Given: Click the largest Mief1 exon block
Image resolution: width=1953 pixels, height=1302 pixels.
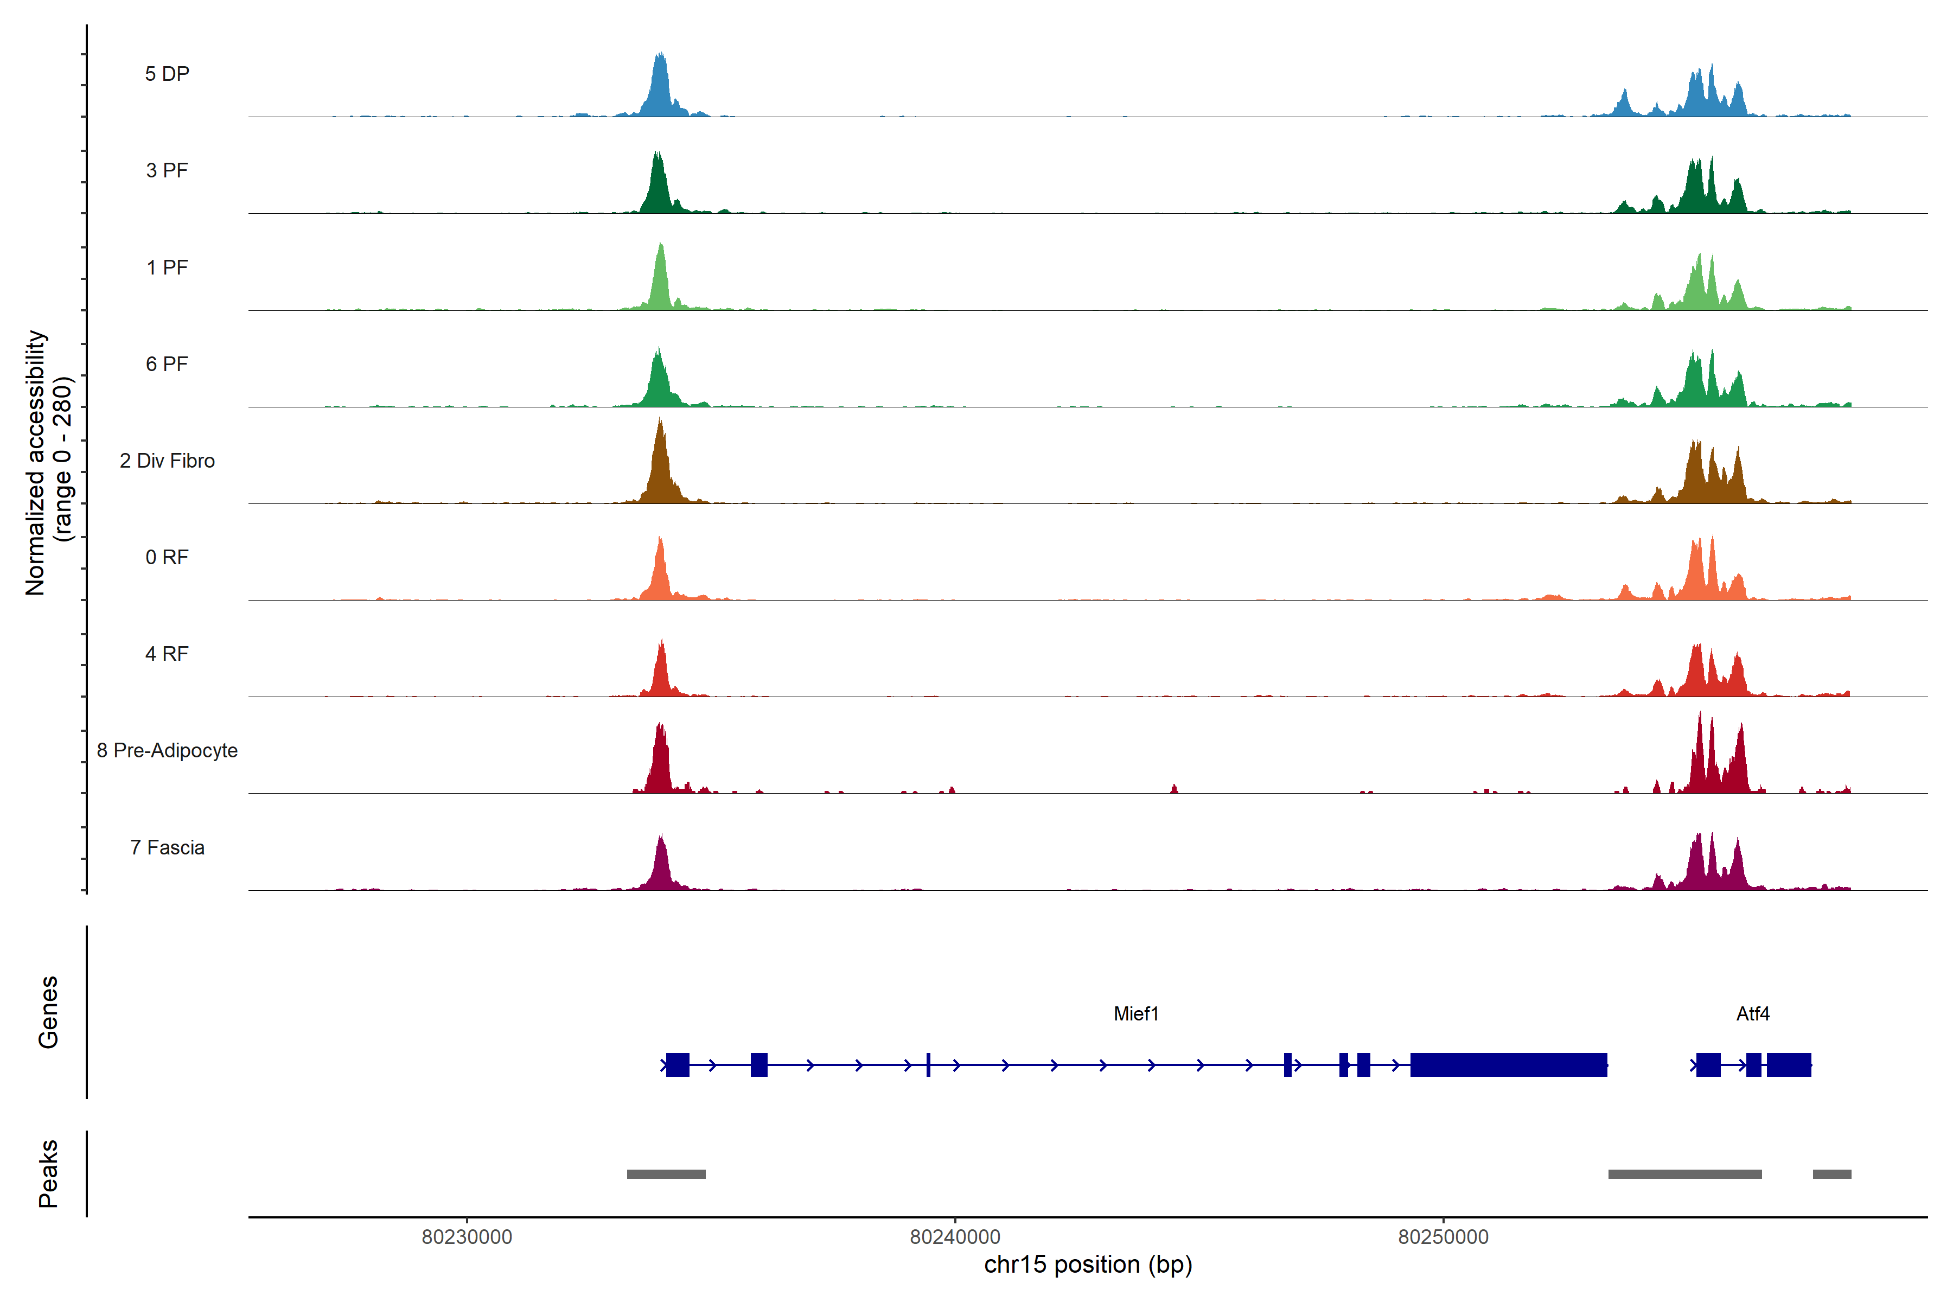Looking at the screenshot, I should [1509, 1064].
